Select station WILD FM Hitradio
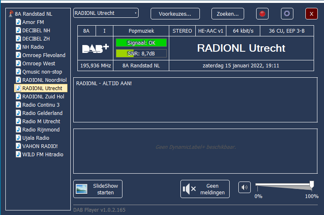 click(x=43, y=154)
